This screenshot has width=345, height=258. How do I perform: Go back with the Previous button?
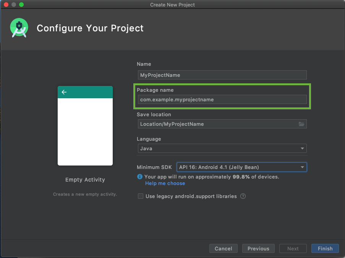(x=258, y=248)
